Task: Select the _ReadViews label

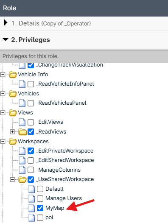Action: pyautogui.click(x=51, y=132)
